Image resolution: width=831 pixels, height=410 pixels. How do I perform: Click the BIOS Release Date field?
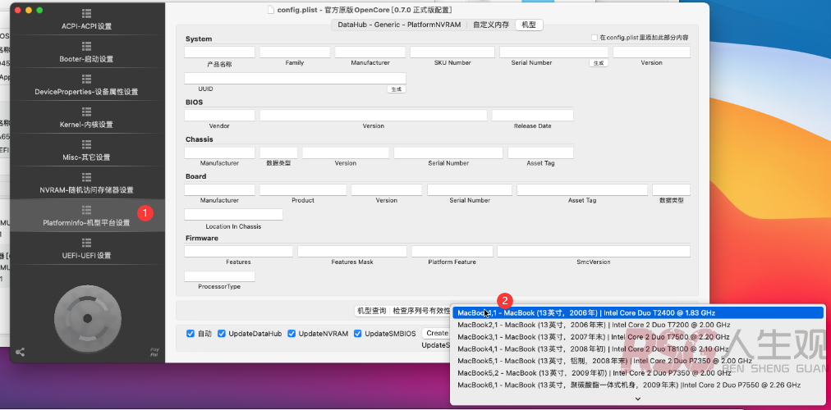[x=533, y=116]
